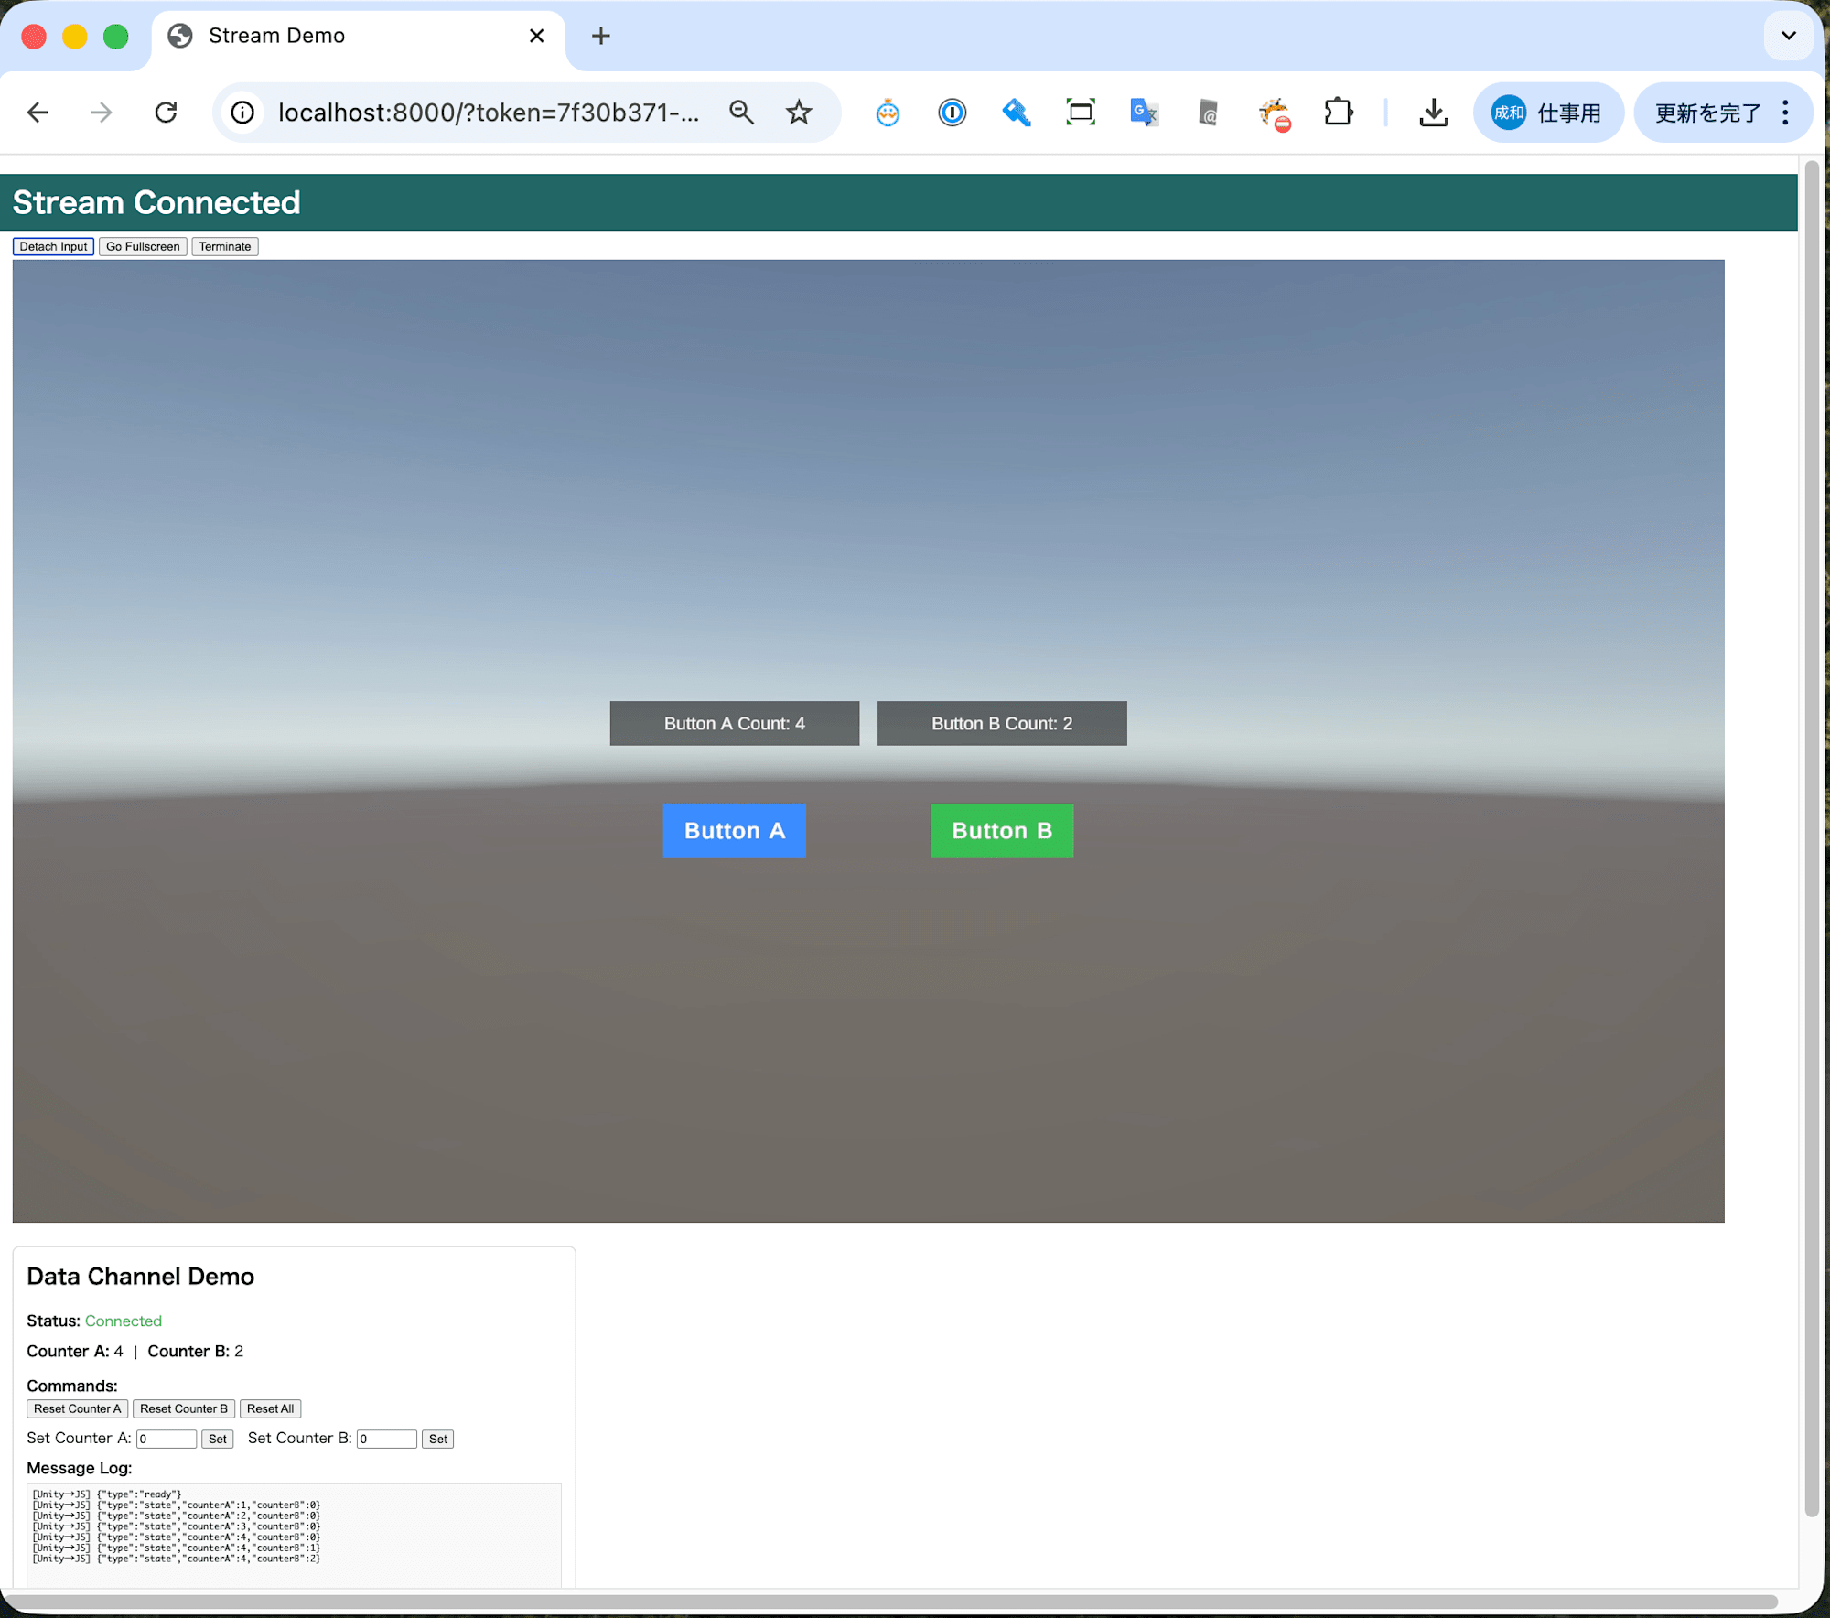
Task: Open the zoom magnifier icon in address bar
Action: click(741, 113)
